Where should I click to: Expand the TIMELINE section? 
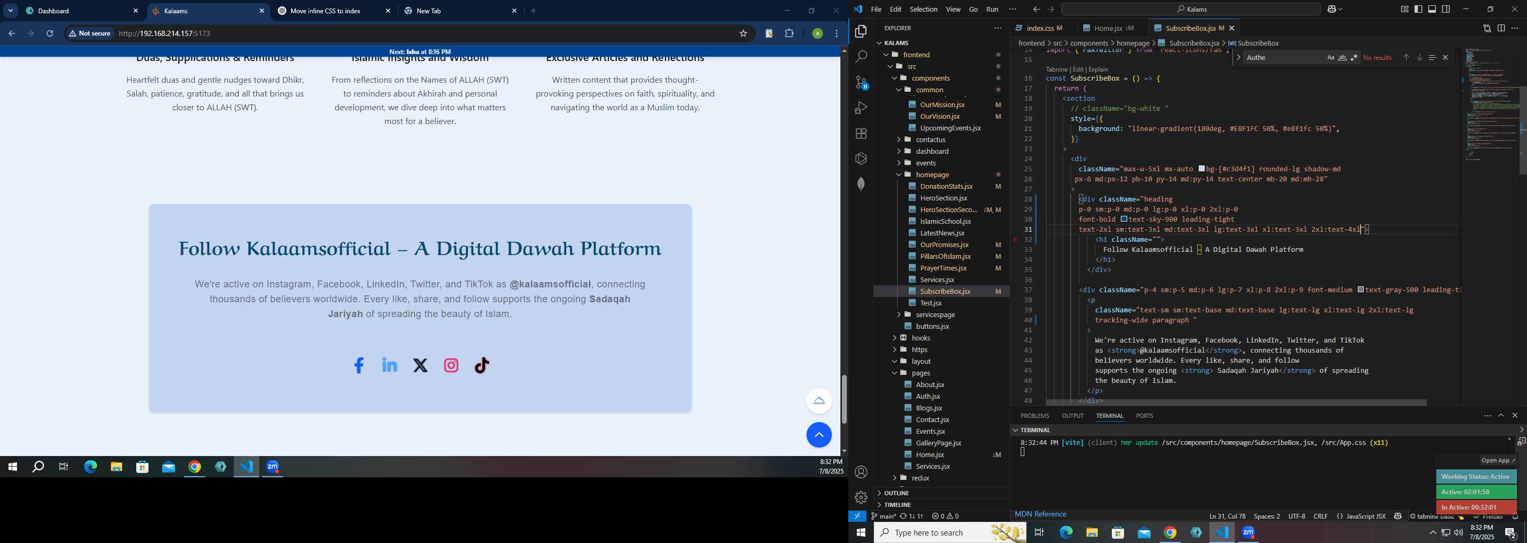[941, 505]
